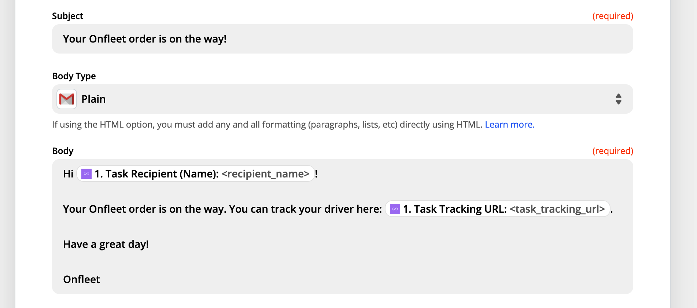Screen dimensions: 697x308
Task: Focus the Subject input field
Action: coord(343,39)
